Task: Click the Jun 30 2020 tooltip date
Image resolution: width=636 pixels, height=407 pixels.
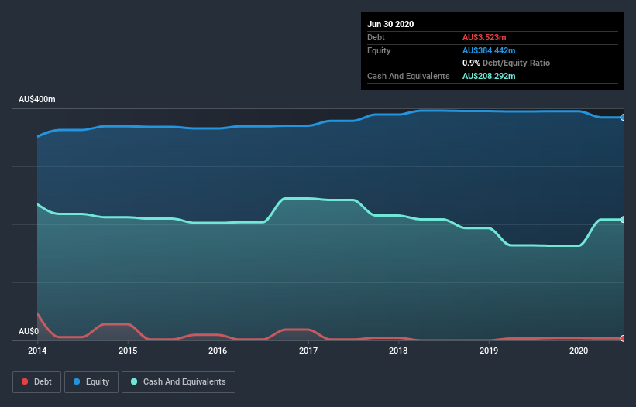Action: click(390, 24)
